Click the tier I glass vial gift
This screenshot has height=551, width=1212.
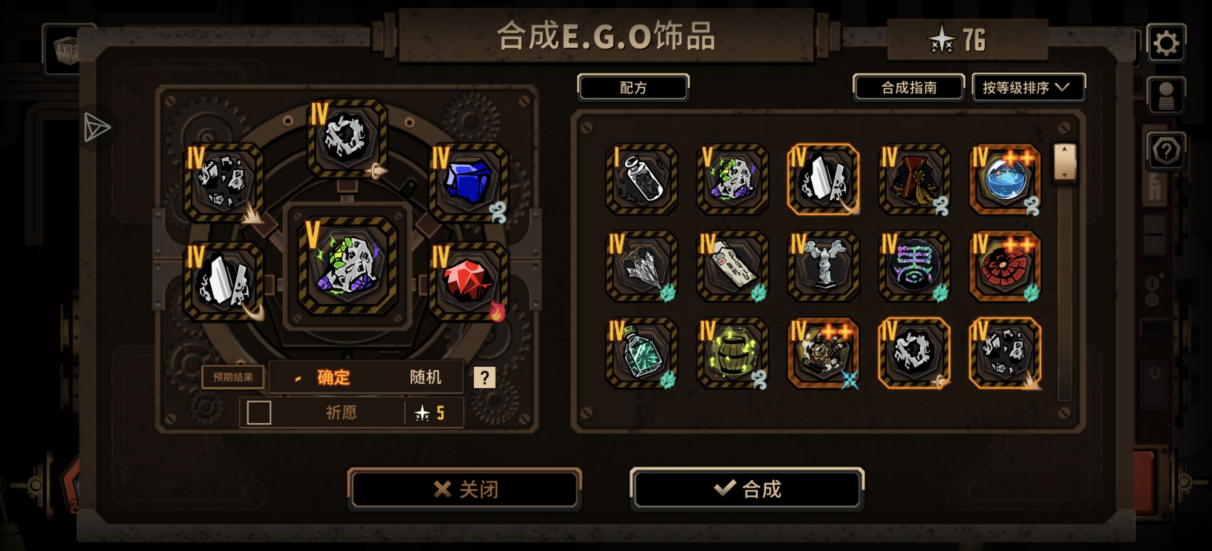coord(642,179)
